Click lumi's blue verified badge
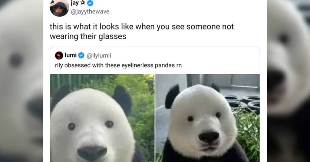310x162 pixels. pyautogui.click(x=81, y=55)
